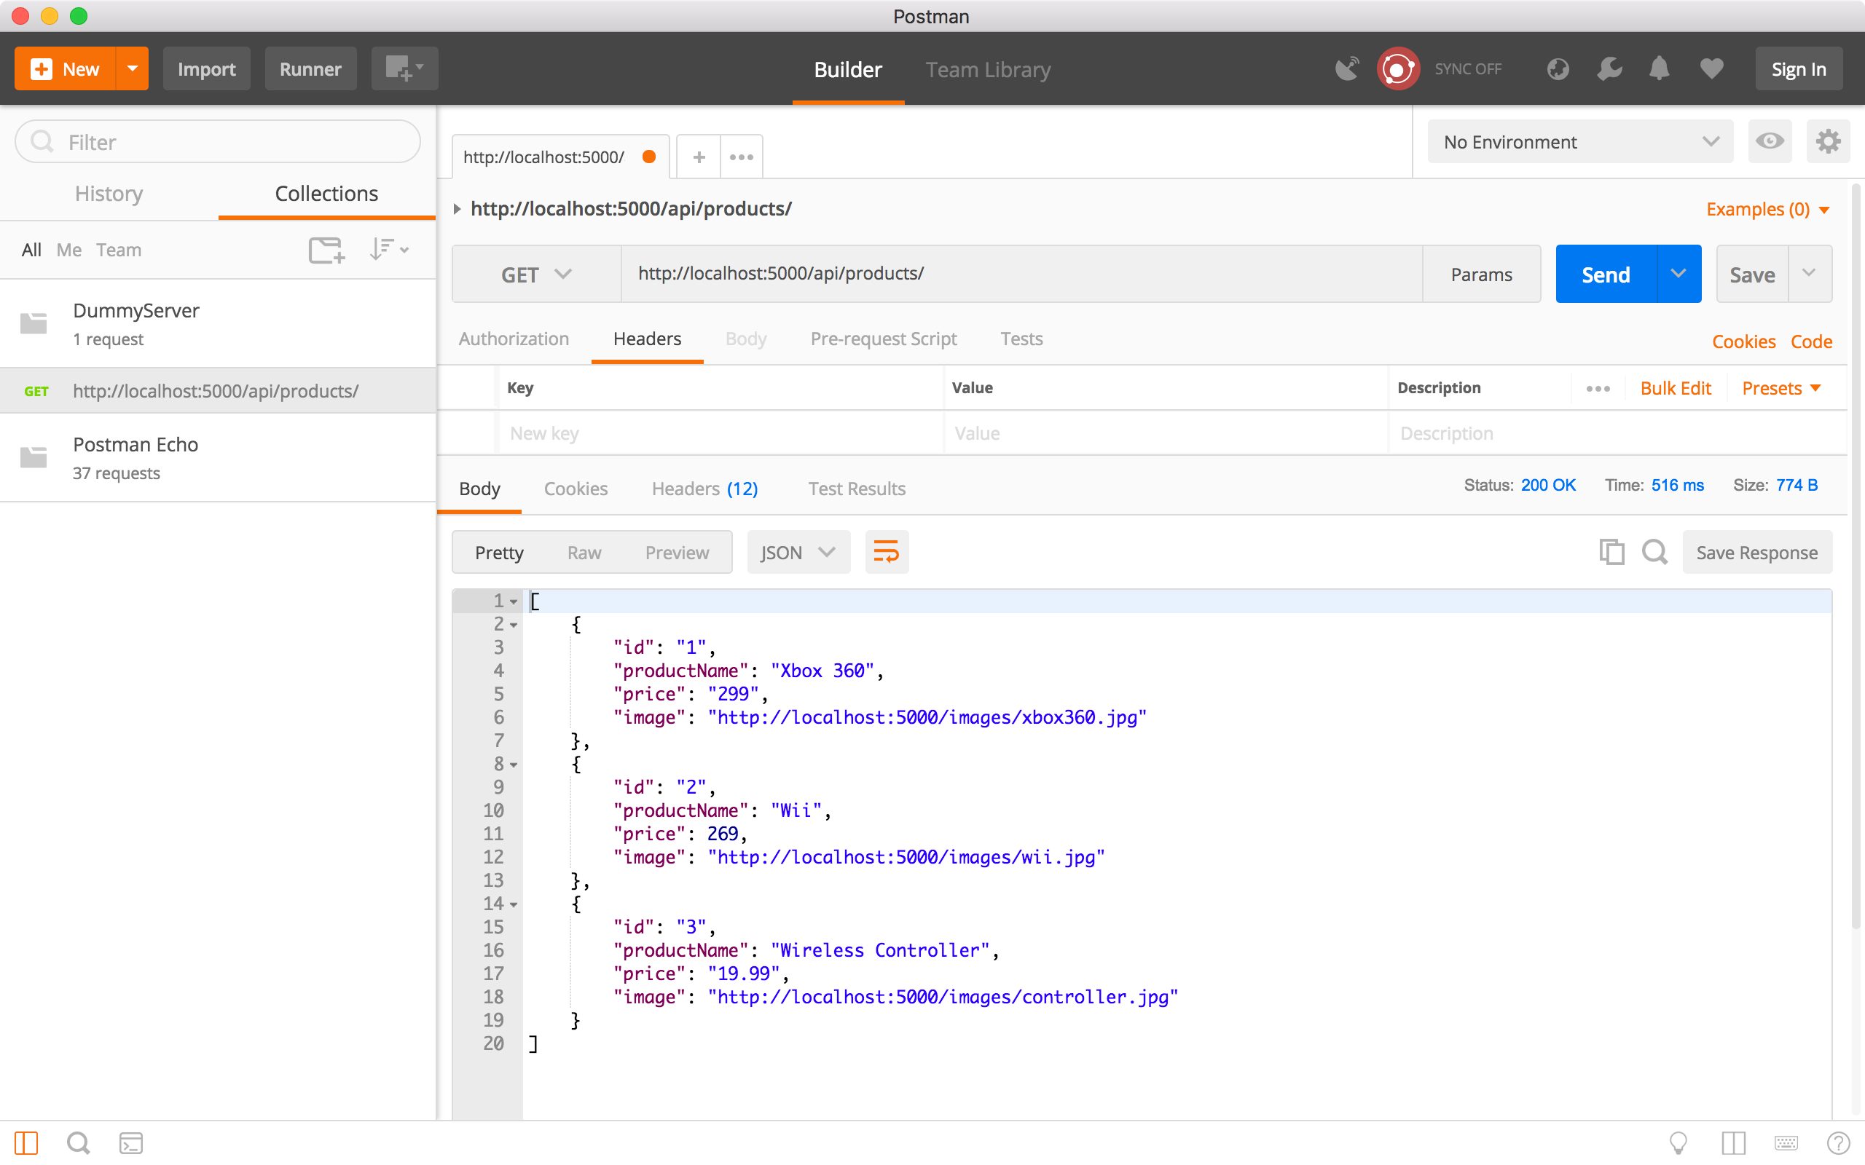Click the Sign In button
The height and width of the screenshot is (1165, 1865).
1798,68
